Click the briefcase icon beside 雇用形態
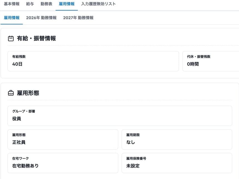This screenshot has width=239, height=179. (x=11, y=93)
